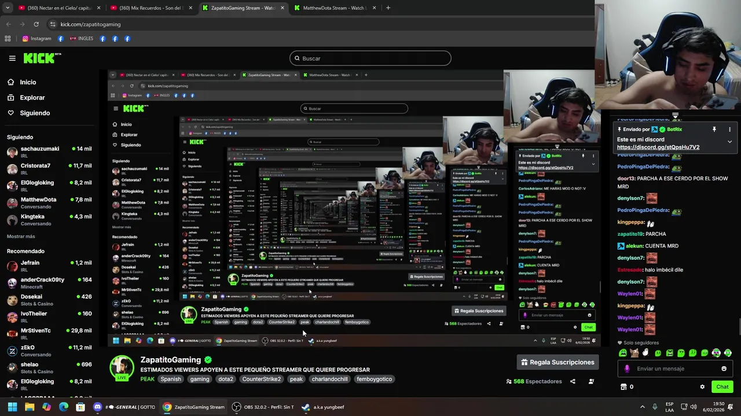Open shelao recommended channel
Viewport: 741px width, 416px height.
(49, 367)
